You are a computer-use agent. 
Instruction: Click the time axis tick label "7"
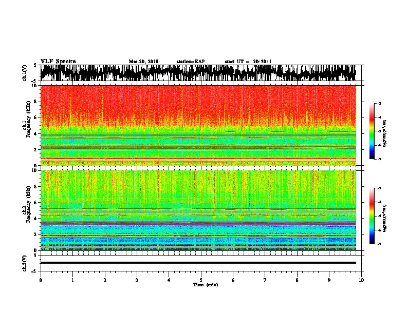click(265, 280)
